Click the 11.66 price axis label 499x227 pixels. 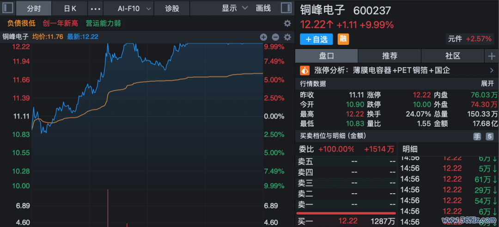coord(21,80)
